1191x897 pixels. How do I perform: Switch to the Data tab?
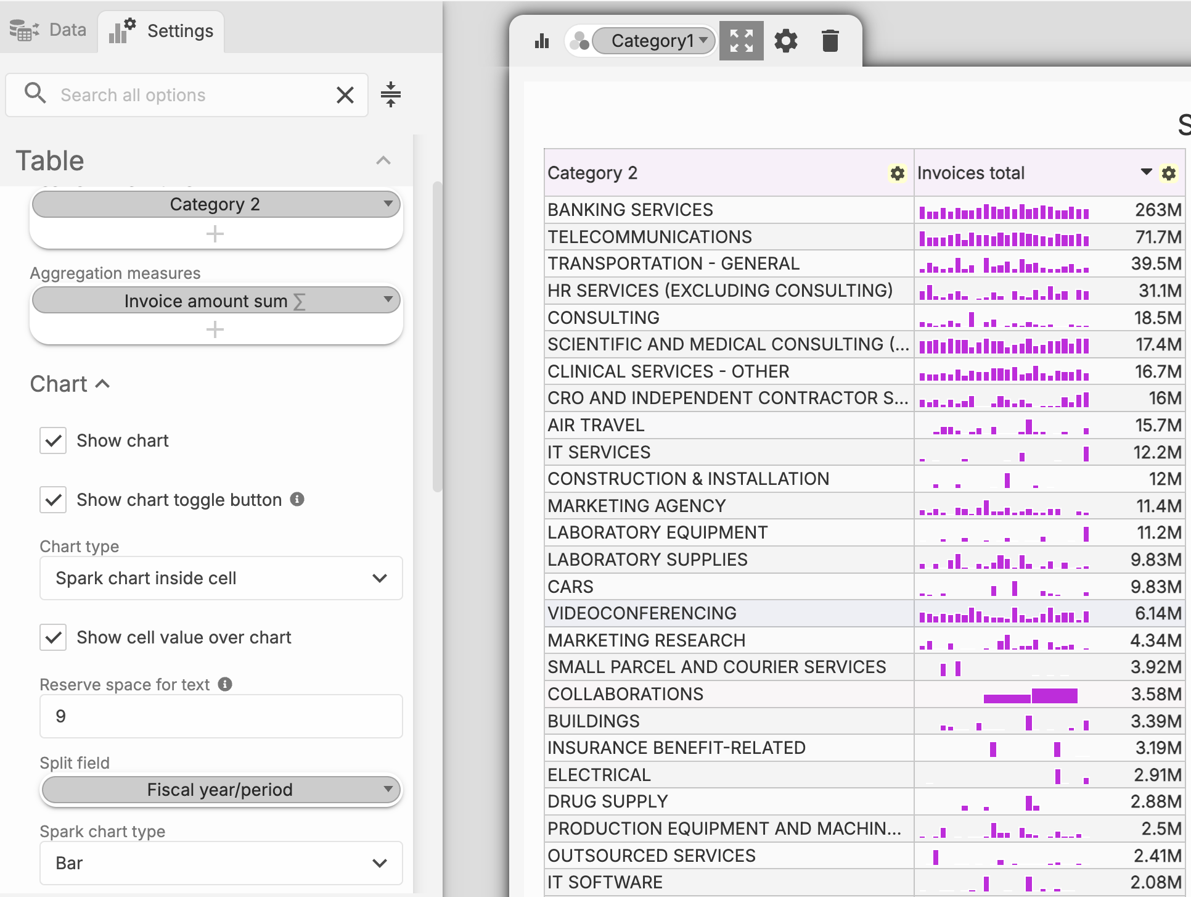48,30
